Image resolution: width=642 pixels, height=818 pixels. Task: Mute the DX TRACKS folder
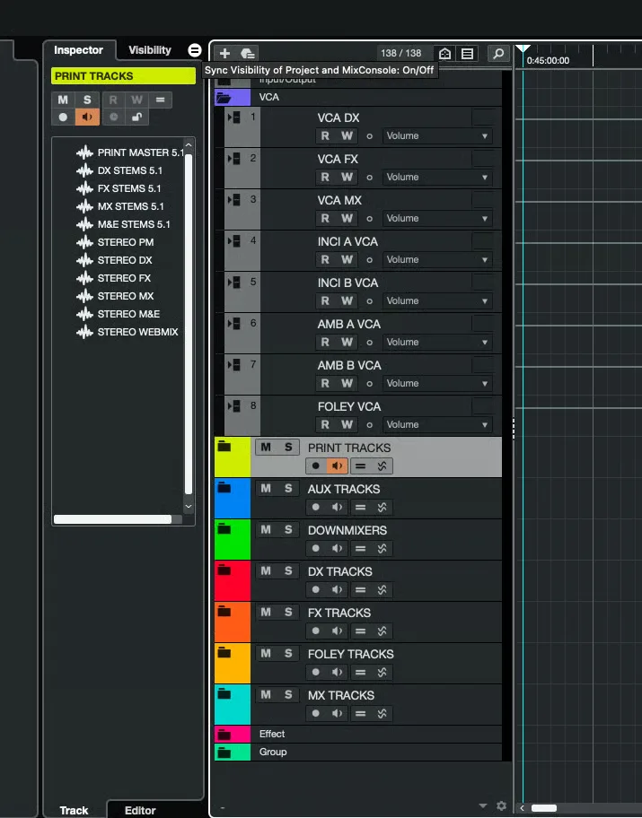click(x=266, y=570)
